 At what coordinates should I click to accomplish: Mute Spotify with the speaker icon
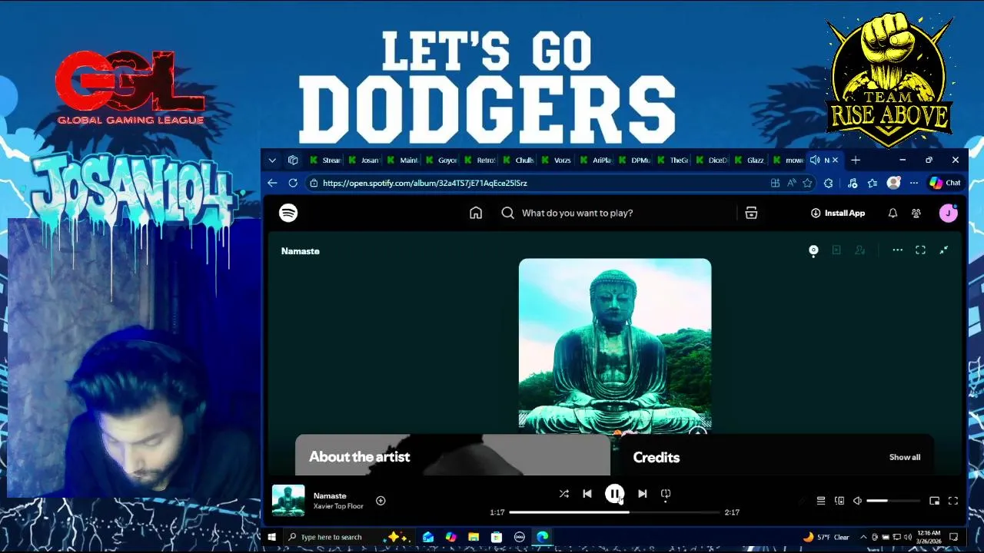pos(858,501)
